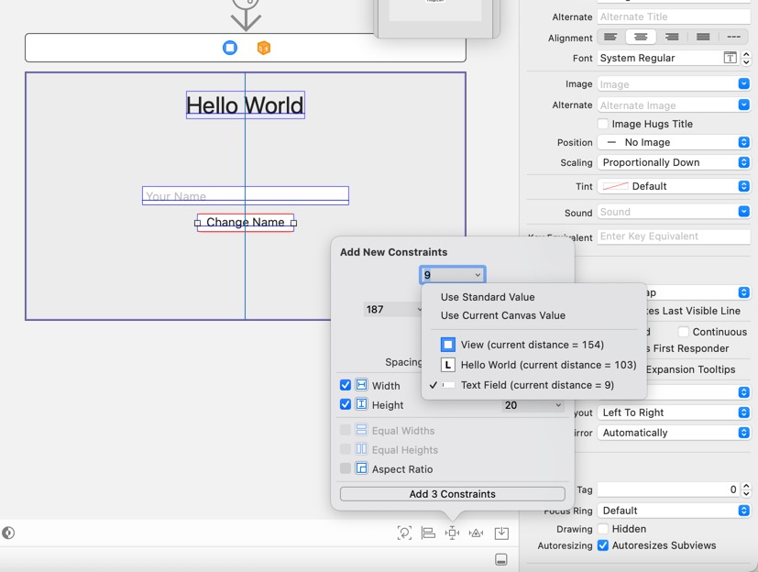
Task: Open the Align constraints popover button
Action: coord(428,533)
